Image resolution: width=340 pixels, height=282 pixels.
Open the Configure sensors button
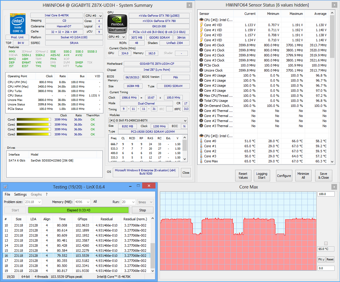284,175
